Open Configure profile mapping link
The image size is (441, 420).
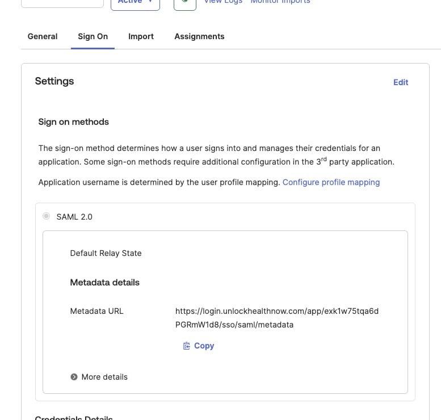coord(331,182)
